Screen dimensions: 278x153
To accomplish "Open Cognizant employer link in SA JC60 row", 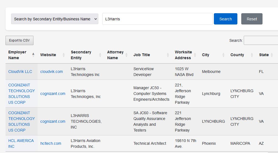I will [22, 121].
